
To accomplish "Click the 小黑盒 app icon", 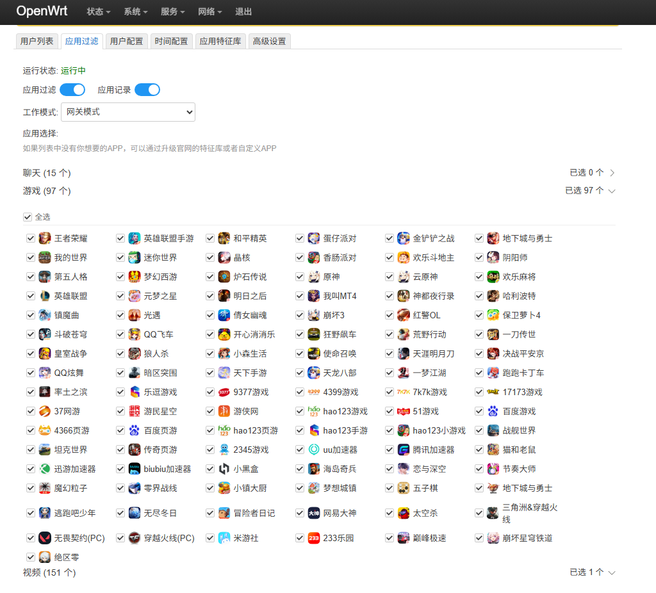I will coord(224,469).
